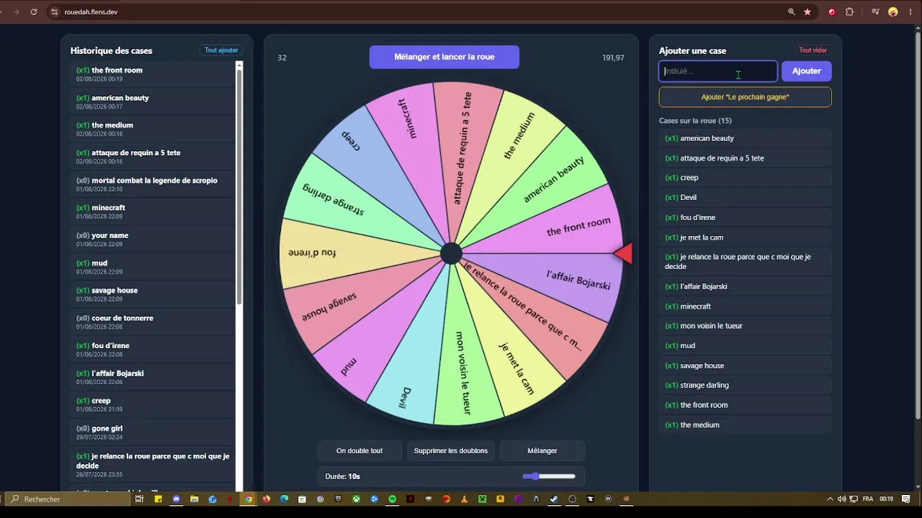This screenshot has height=518, width=922.
Task: Select "mortal combat la legende de scropio" history entry
Action: (153, 184)
